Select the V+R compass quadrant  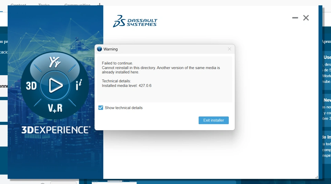coord(55,108)
